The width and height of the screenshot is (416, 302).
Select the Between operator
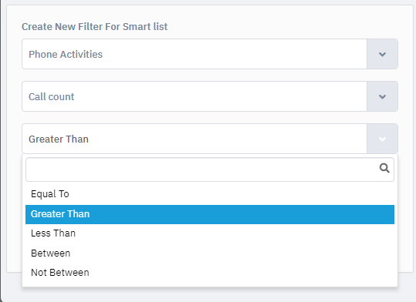pyautogui.click(x=210, y=253)
